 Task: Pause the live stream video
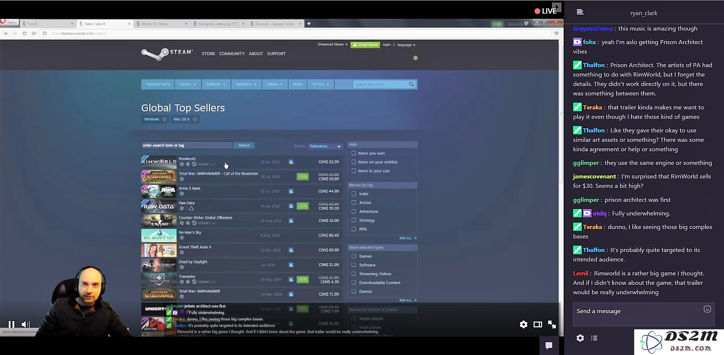[x=12, y=324]
